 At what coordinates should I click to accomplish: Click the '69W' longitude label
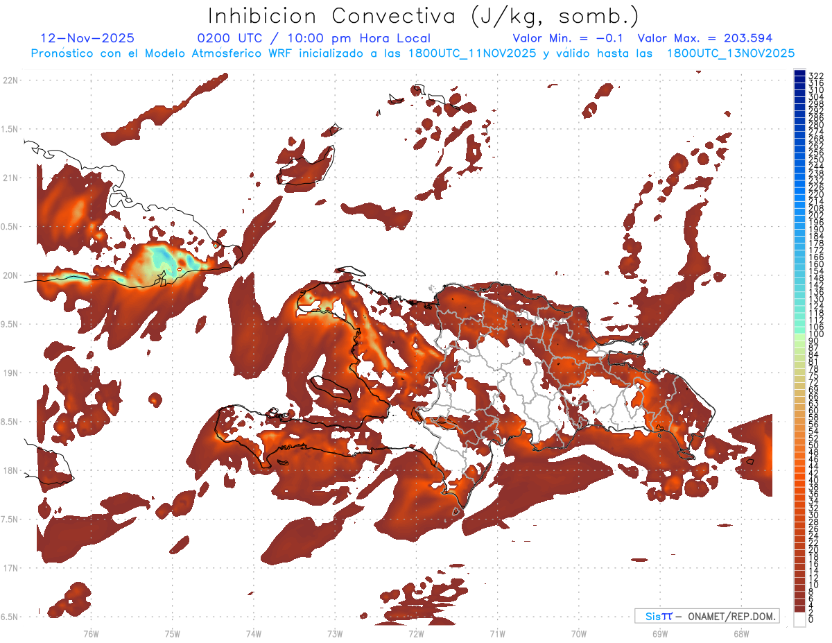click(660, 634)
